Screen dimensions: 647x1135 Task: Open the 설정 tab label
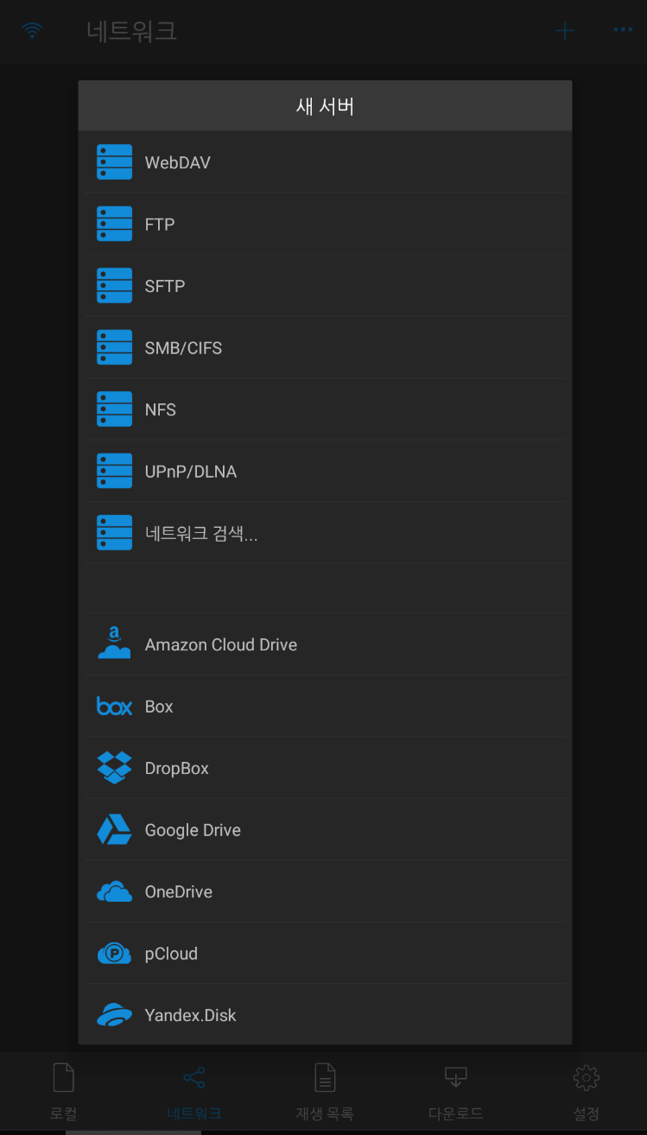[x=587, y=1113]
